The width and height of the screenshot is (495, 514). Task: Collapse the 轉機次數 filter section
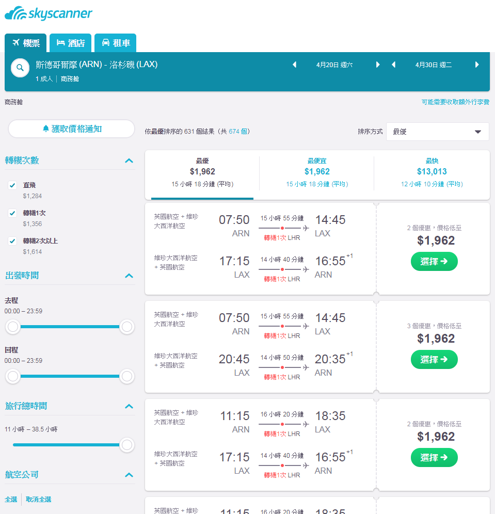tap(129, 160)
